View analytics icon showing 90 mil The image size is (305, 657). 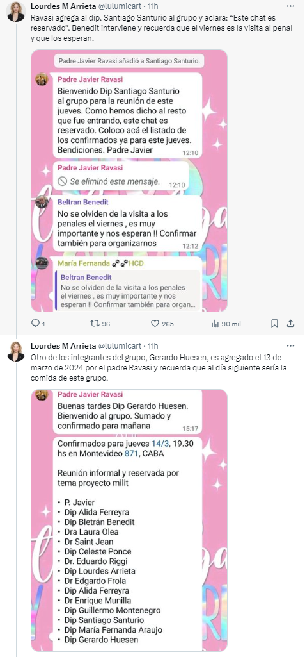[x=215, y=324]
